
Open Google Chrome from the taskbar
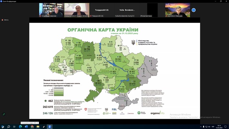coord(32,127)
